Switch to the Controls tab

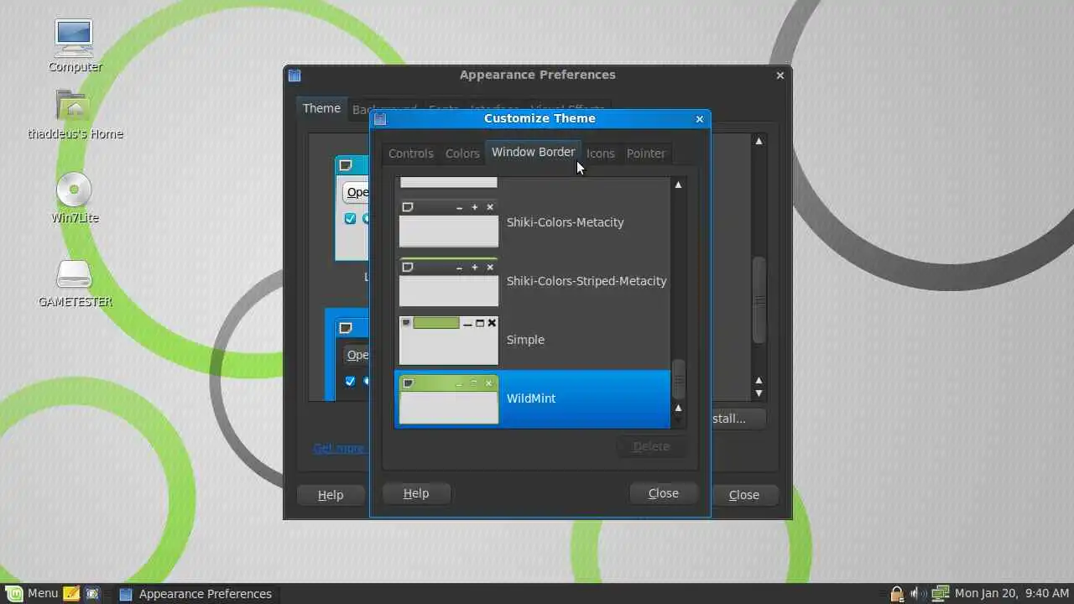pyautogui.click(x=410, y=154)
